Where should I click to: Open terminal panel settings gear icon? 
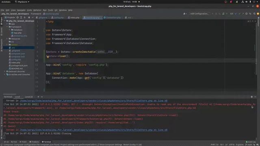(252, 97)
